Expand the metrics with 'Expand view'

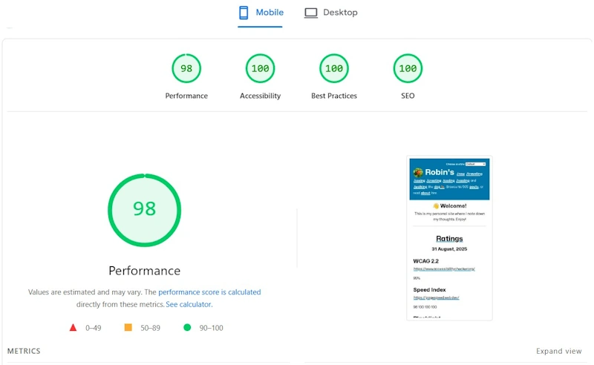pos(558,351)
